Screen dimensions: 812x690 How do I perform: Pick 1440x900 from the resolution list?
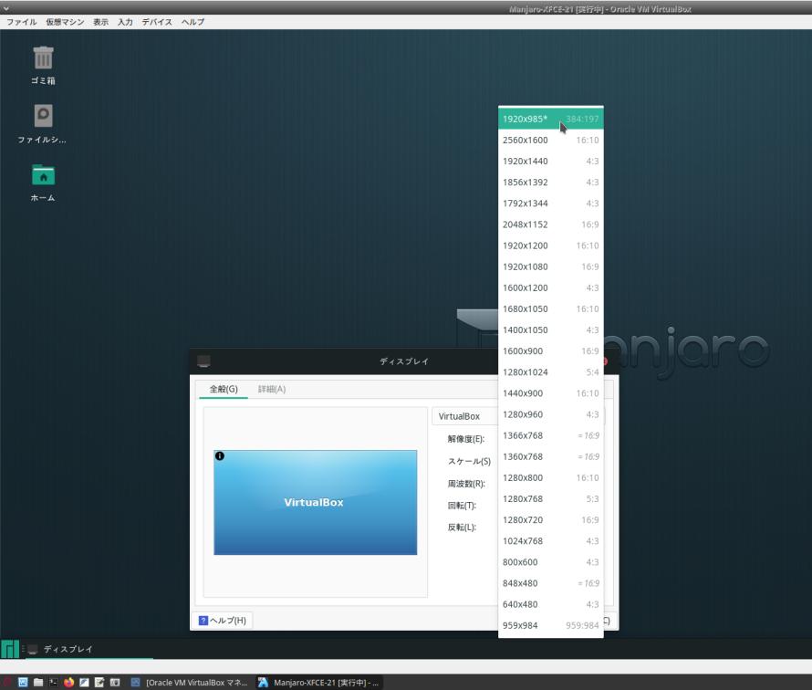pyautogui.click(x=550, y=393)
